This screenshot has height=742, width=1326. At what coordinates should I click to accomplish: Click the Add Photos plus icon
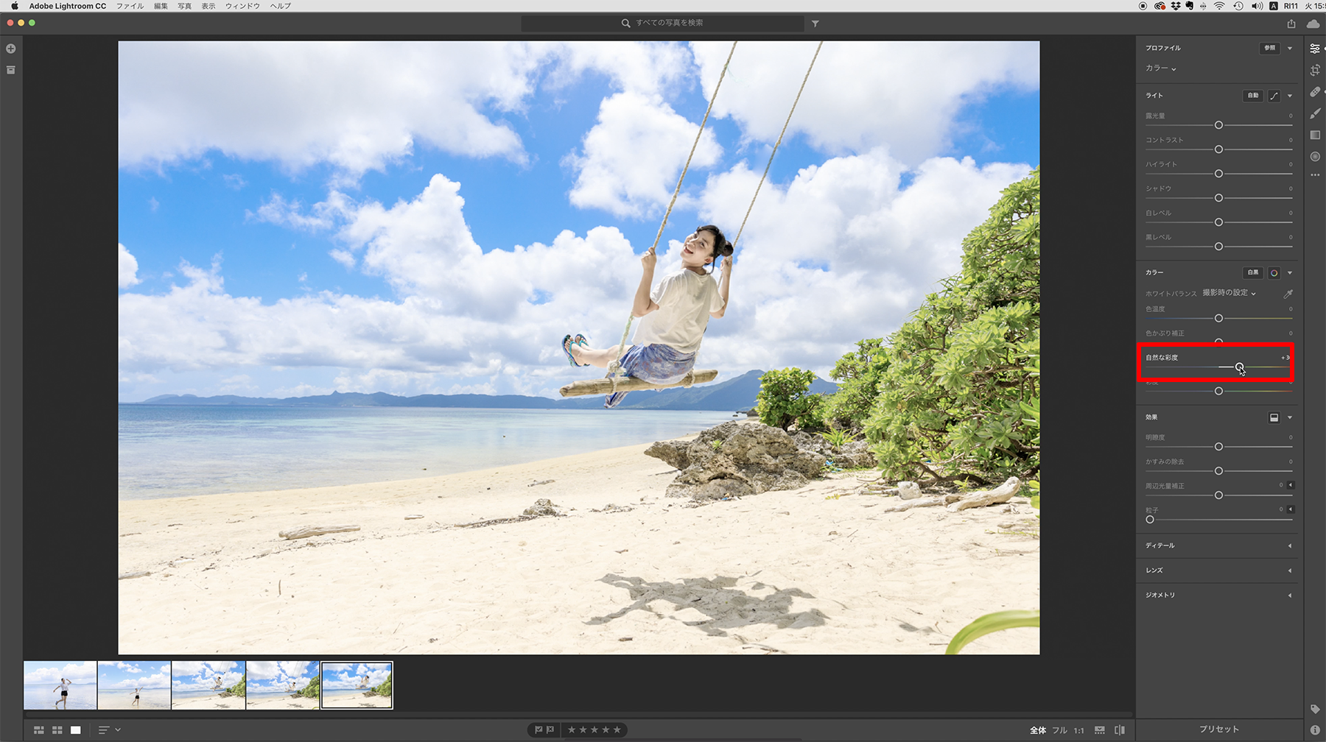tap(11, 49)
